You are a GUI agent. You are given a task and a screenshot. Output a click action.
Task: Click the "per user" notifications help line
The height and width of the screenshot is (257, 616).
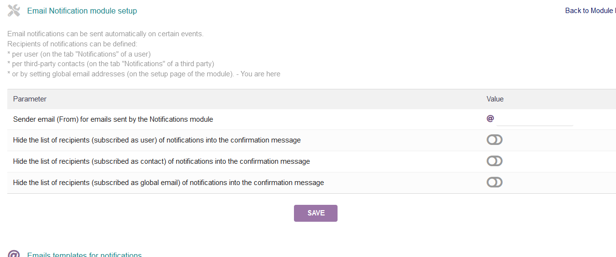[x=79, y=54]
